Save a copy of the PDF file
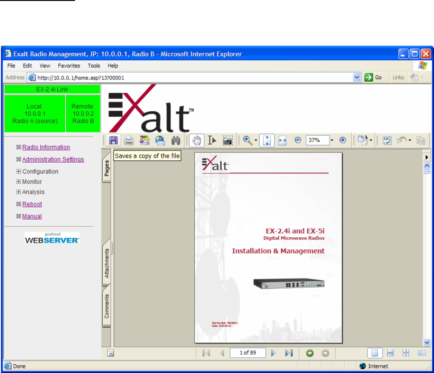This screenshot has width=434, height=373. pos(113,140)
